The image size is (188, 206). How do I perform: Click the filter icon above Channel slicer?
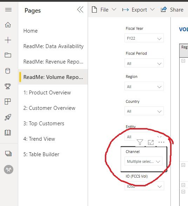[140, 142]
